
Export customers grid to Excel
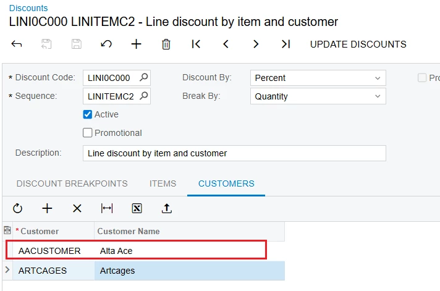pos(137,209)
